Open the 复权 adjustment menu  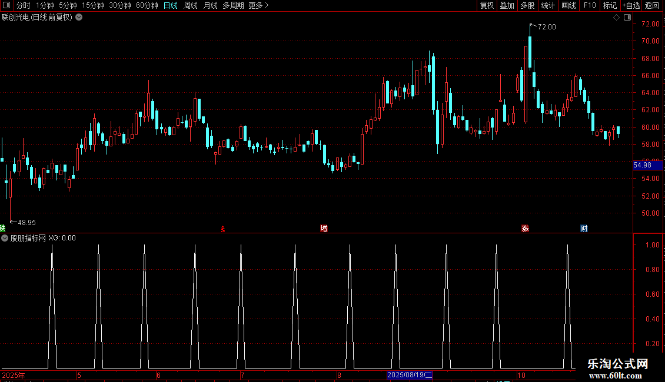click(487, 5)
